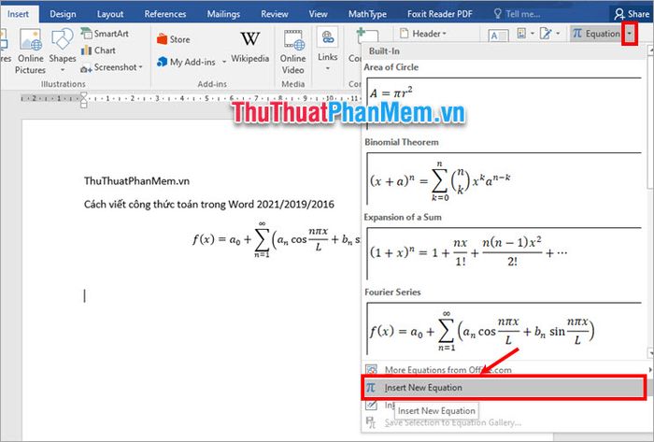The height and width of the screenshot is (442, 654).
Task: Click the Ink Equation icon
Action: tap(371, 406)
